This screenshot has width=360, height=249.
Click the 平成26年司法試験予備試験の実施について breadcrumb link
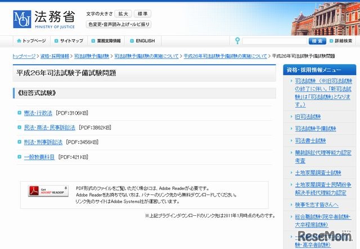coord(226,56)
